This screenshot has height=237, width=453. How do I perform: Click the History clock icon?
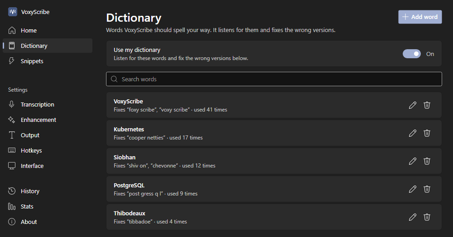[12, 191]
